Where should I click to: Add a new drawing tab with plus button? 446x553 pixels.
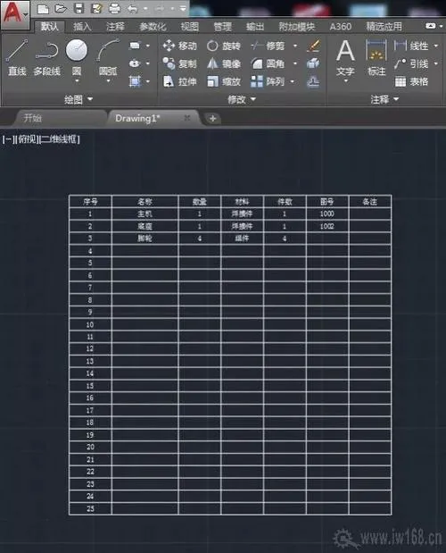(212, 119)
